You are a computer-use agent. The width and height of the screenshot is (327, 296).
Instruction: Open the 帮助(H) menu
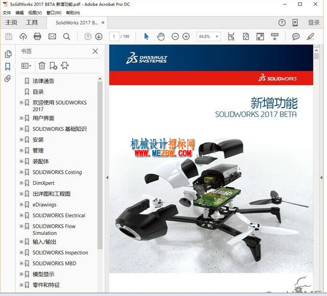coord(73,13)
